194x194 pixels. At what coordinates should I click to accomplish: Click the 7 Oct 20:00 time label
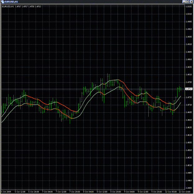(75, 192)
